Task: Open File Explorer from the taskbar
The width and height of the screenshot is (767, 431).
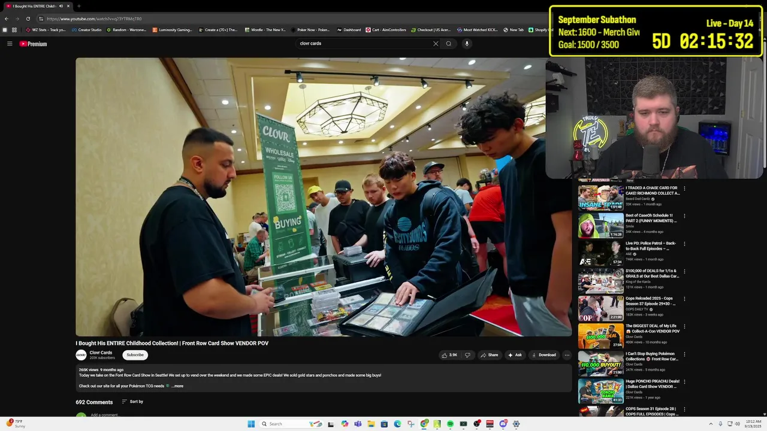Action: (x=371, y=424)
